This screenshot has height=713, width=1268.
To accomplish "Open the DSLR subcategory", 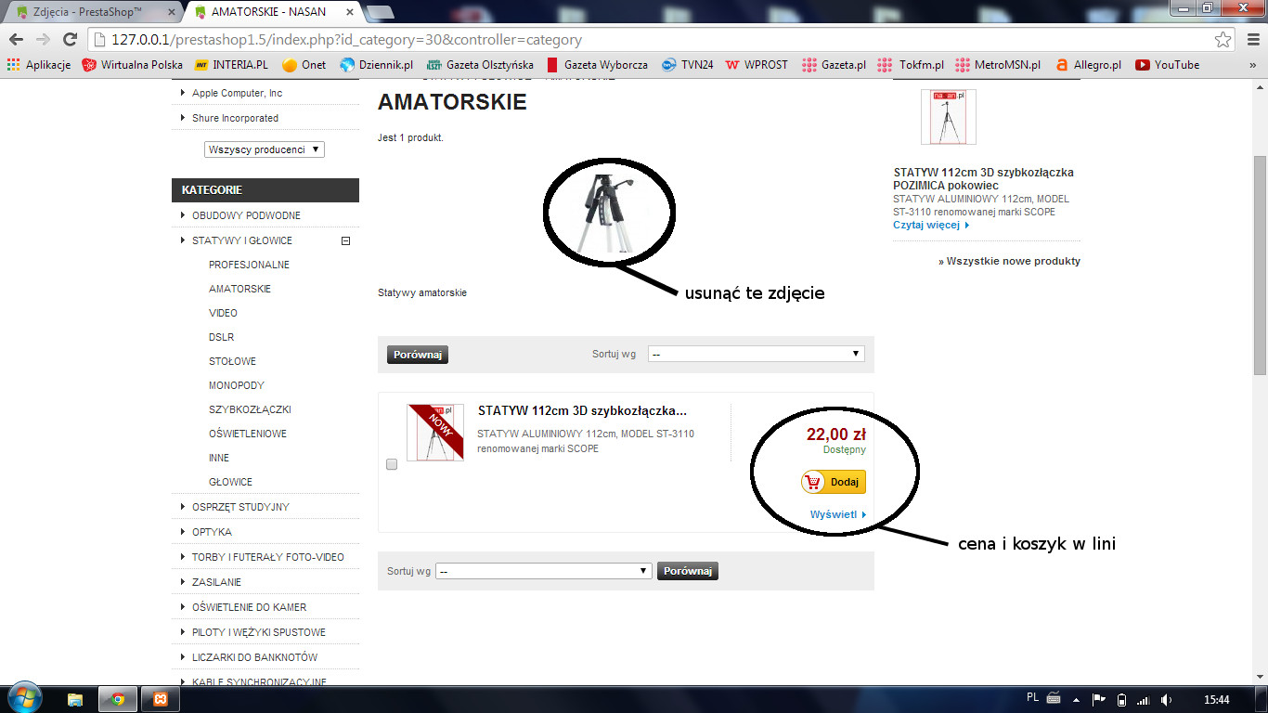I will coord(221,337).
